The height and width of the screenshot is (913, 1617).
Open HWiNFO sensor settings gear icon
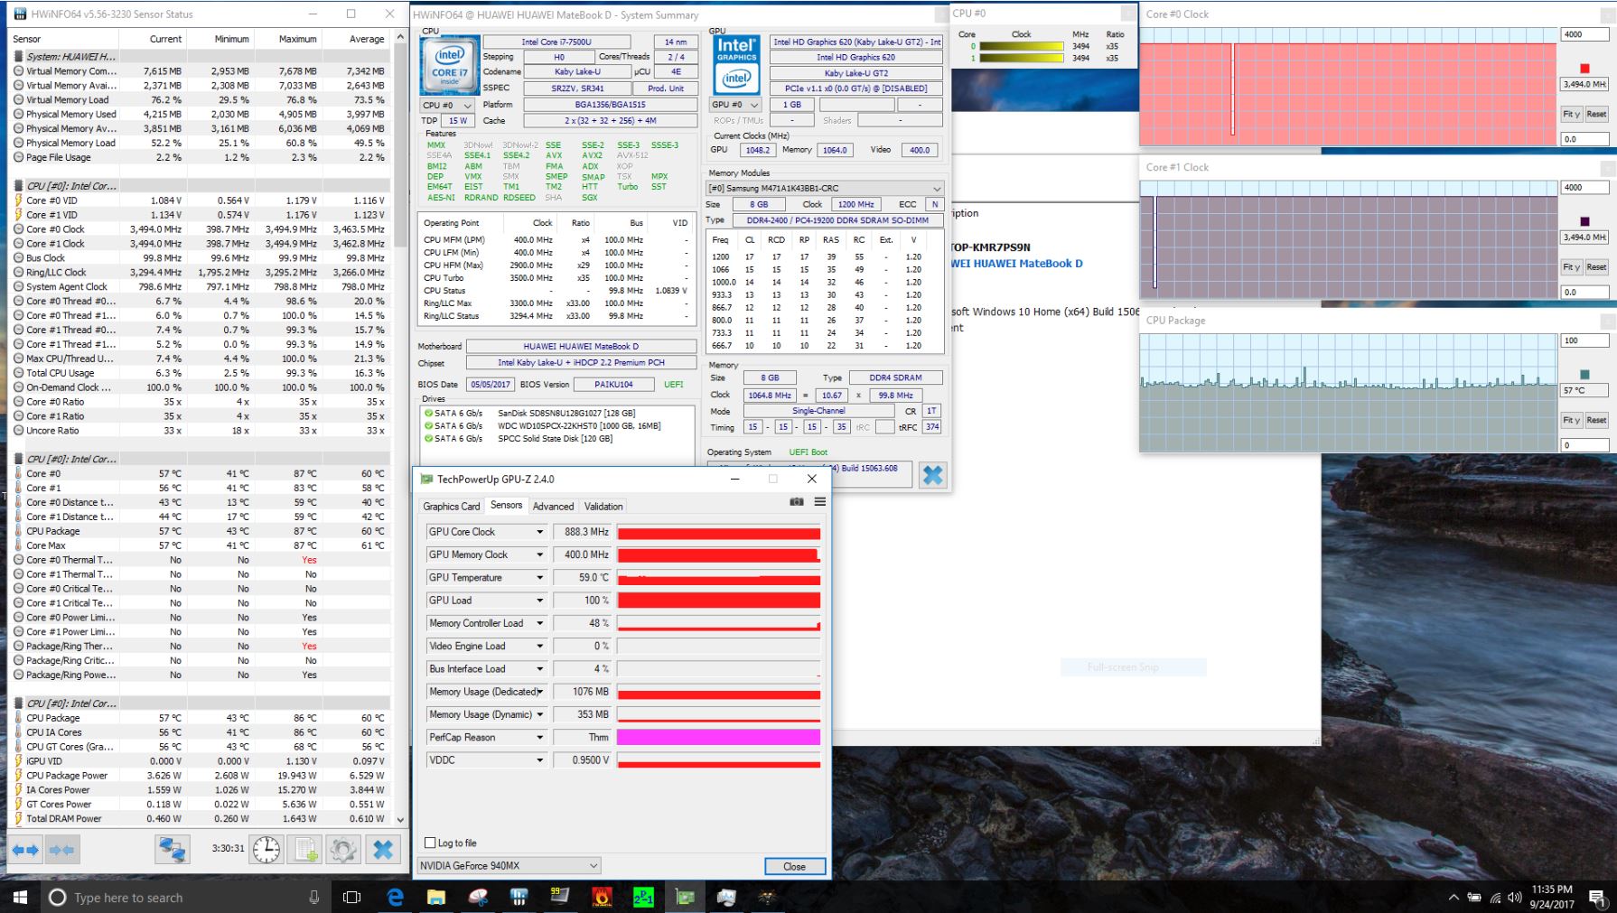tap(343, 850)
